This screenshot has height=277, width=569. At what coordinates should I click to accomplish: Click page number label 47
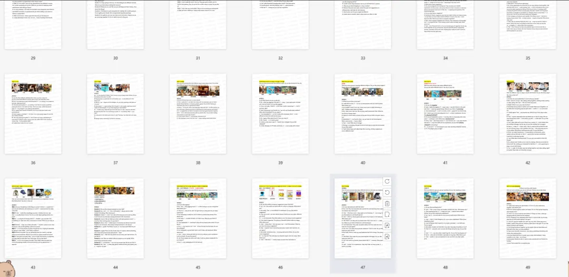coord(363,267)
